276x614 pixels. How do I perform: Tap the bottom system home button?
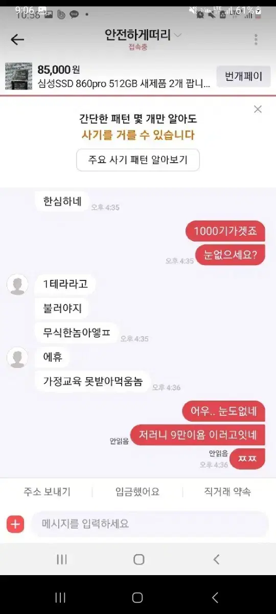point(137,597)
